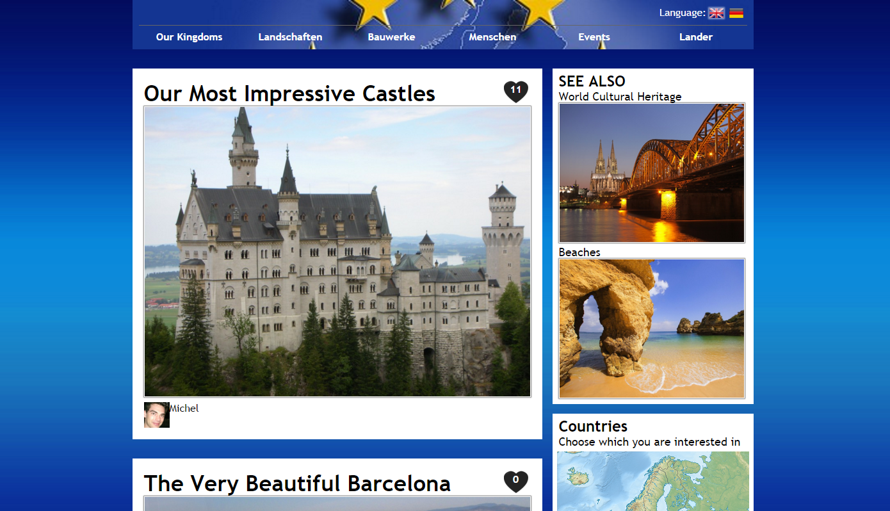This screenshot has width=890, height=511.
Task: Open the Bauwerke menu item
Action: [391, 37]
